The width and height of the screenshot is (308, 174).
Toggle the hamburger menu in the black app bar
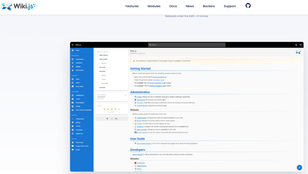click(x=73, y=45)
